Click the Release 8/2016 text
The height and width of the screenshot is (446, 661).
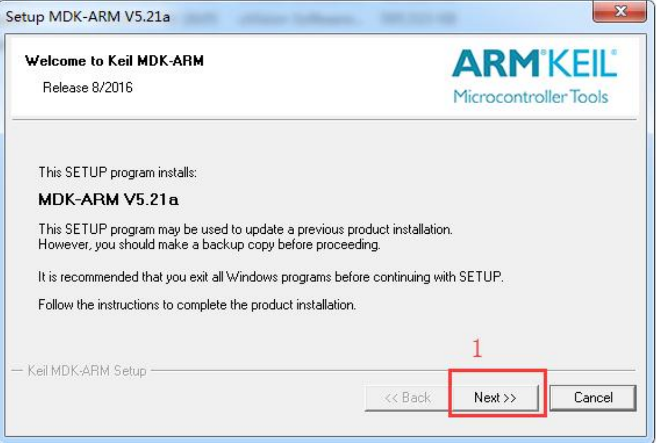point(88,87)
